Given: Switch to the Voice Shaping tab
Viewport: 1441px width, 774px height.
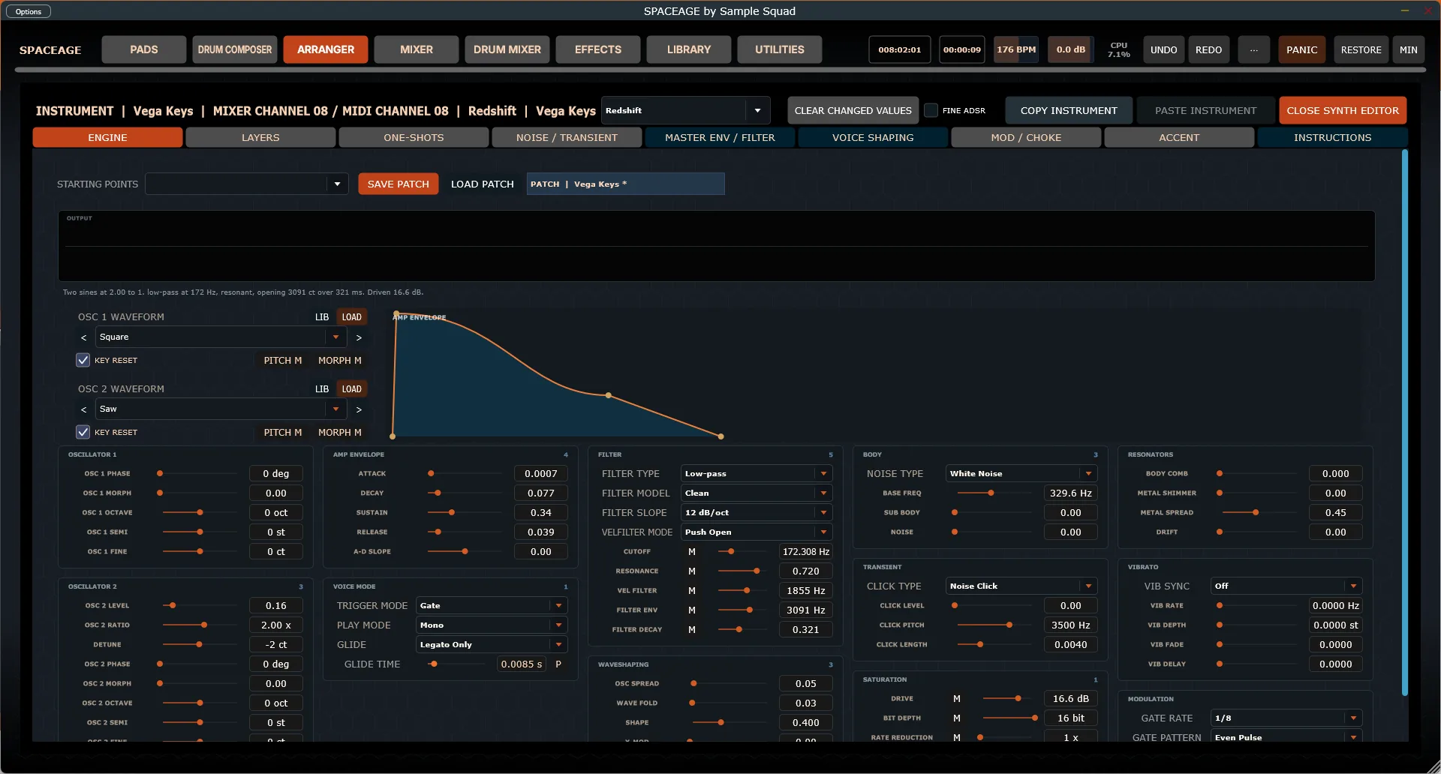Looking at the screenshot, I should pos(873,138).
